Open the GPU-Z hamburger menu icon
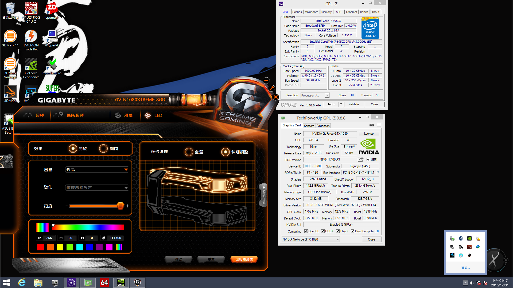This screenshot has width=513, height=288. pos(379,125)
